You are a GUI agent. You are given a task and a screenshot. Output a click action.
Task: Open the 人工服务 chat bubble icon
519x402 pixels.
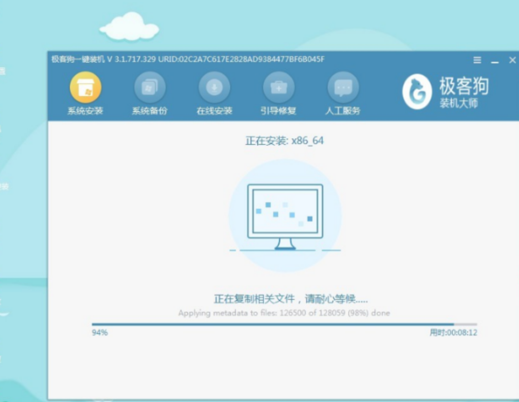click(343, 87)
